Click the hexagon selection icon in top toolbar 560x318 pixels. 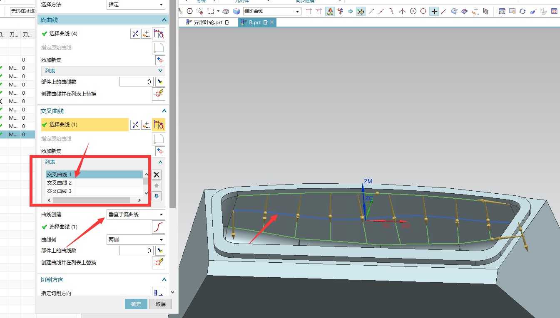[190, 11]
